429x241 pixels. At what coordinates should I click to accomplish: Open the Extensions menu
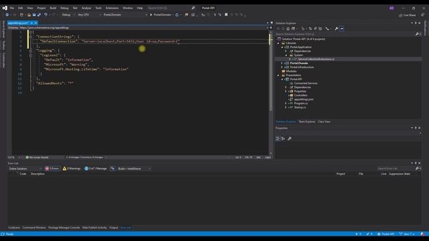(x=112, y=8)
